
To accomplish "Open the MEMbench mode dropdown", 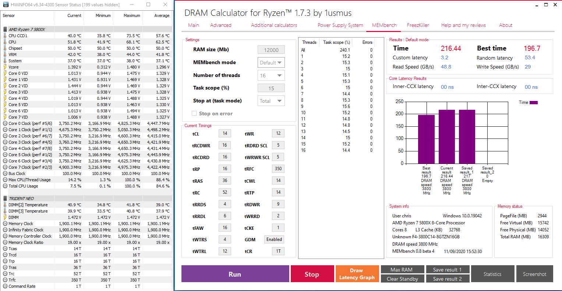I will [271, 63].
